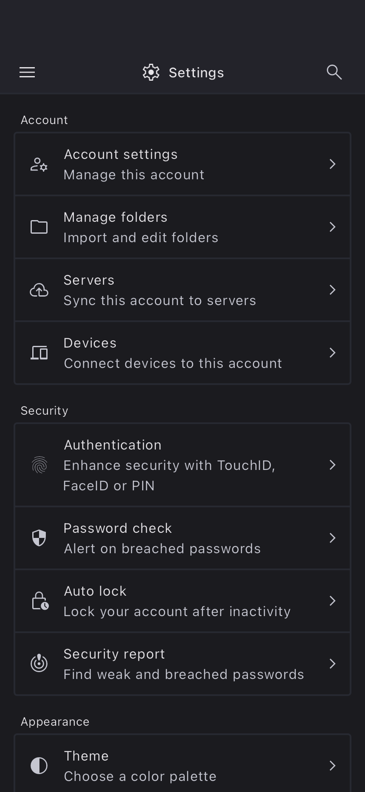365x792 pixels.
Task: Select Theme to choose a color palette
Action: coord(170,766)
